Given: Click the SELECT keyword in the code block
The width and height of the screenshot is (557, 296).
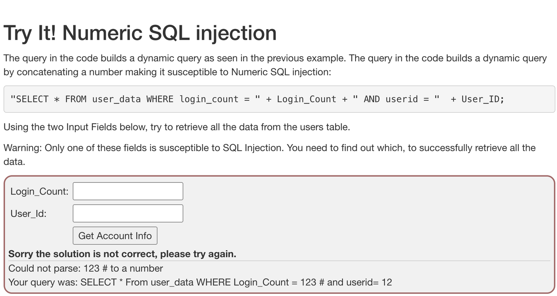Looking at the screenshot, I should [32, 99].
